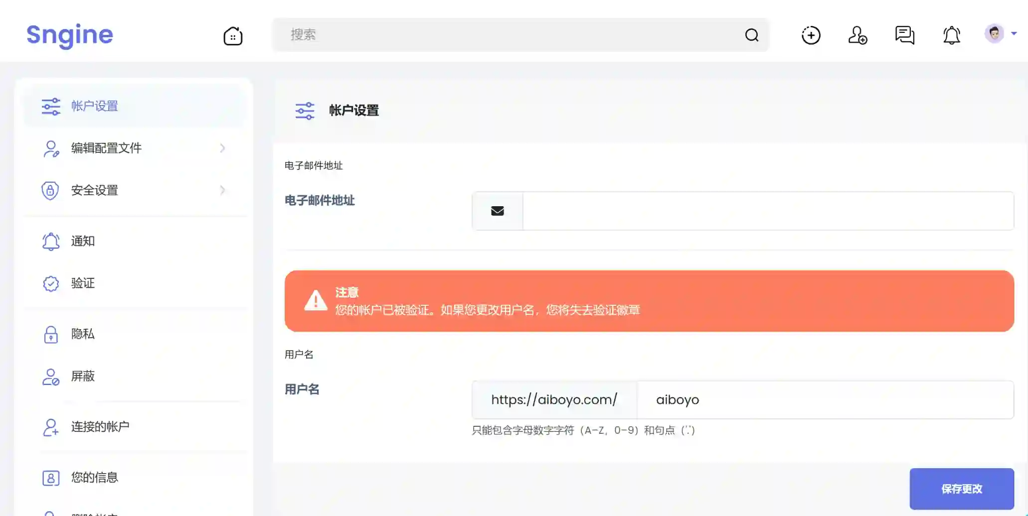Click the 用户名 field containing aiboyo
This screenshot has width=1028, height=516.
coord(825,400)
